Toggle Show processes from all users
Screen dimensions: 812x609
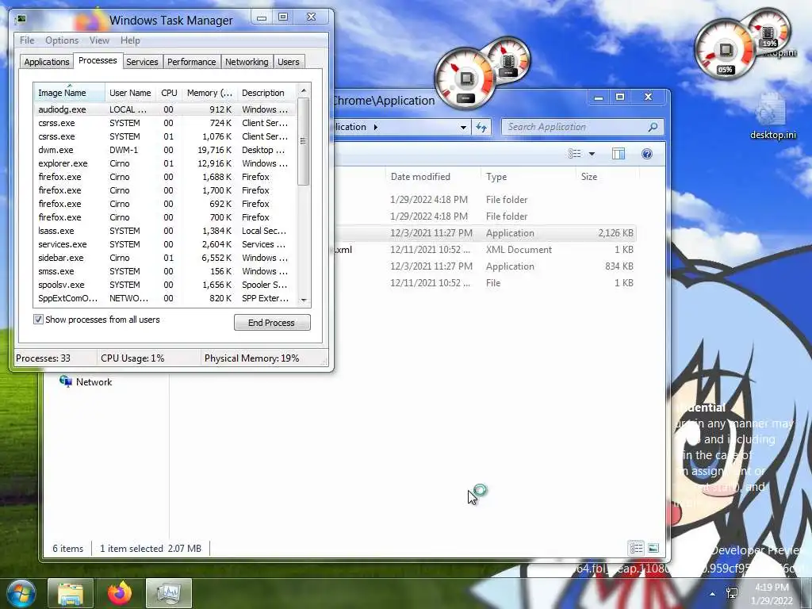coord(38,320)
